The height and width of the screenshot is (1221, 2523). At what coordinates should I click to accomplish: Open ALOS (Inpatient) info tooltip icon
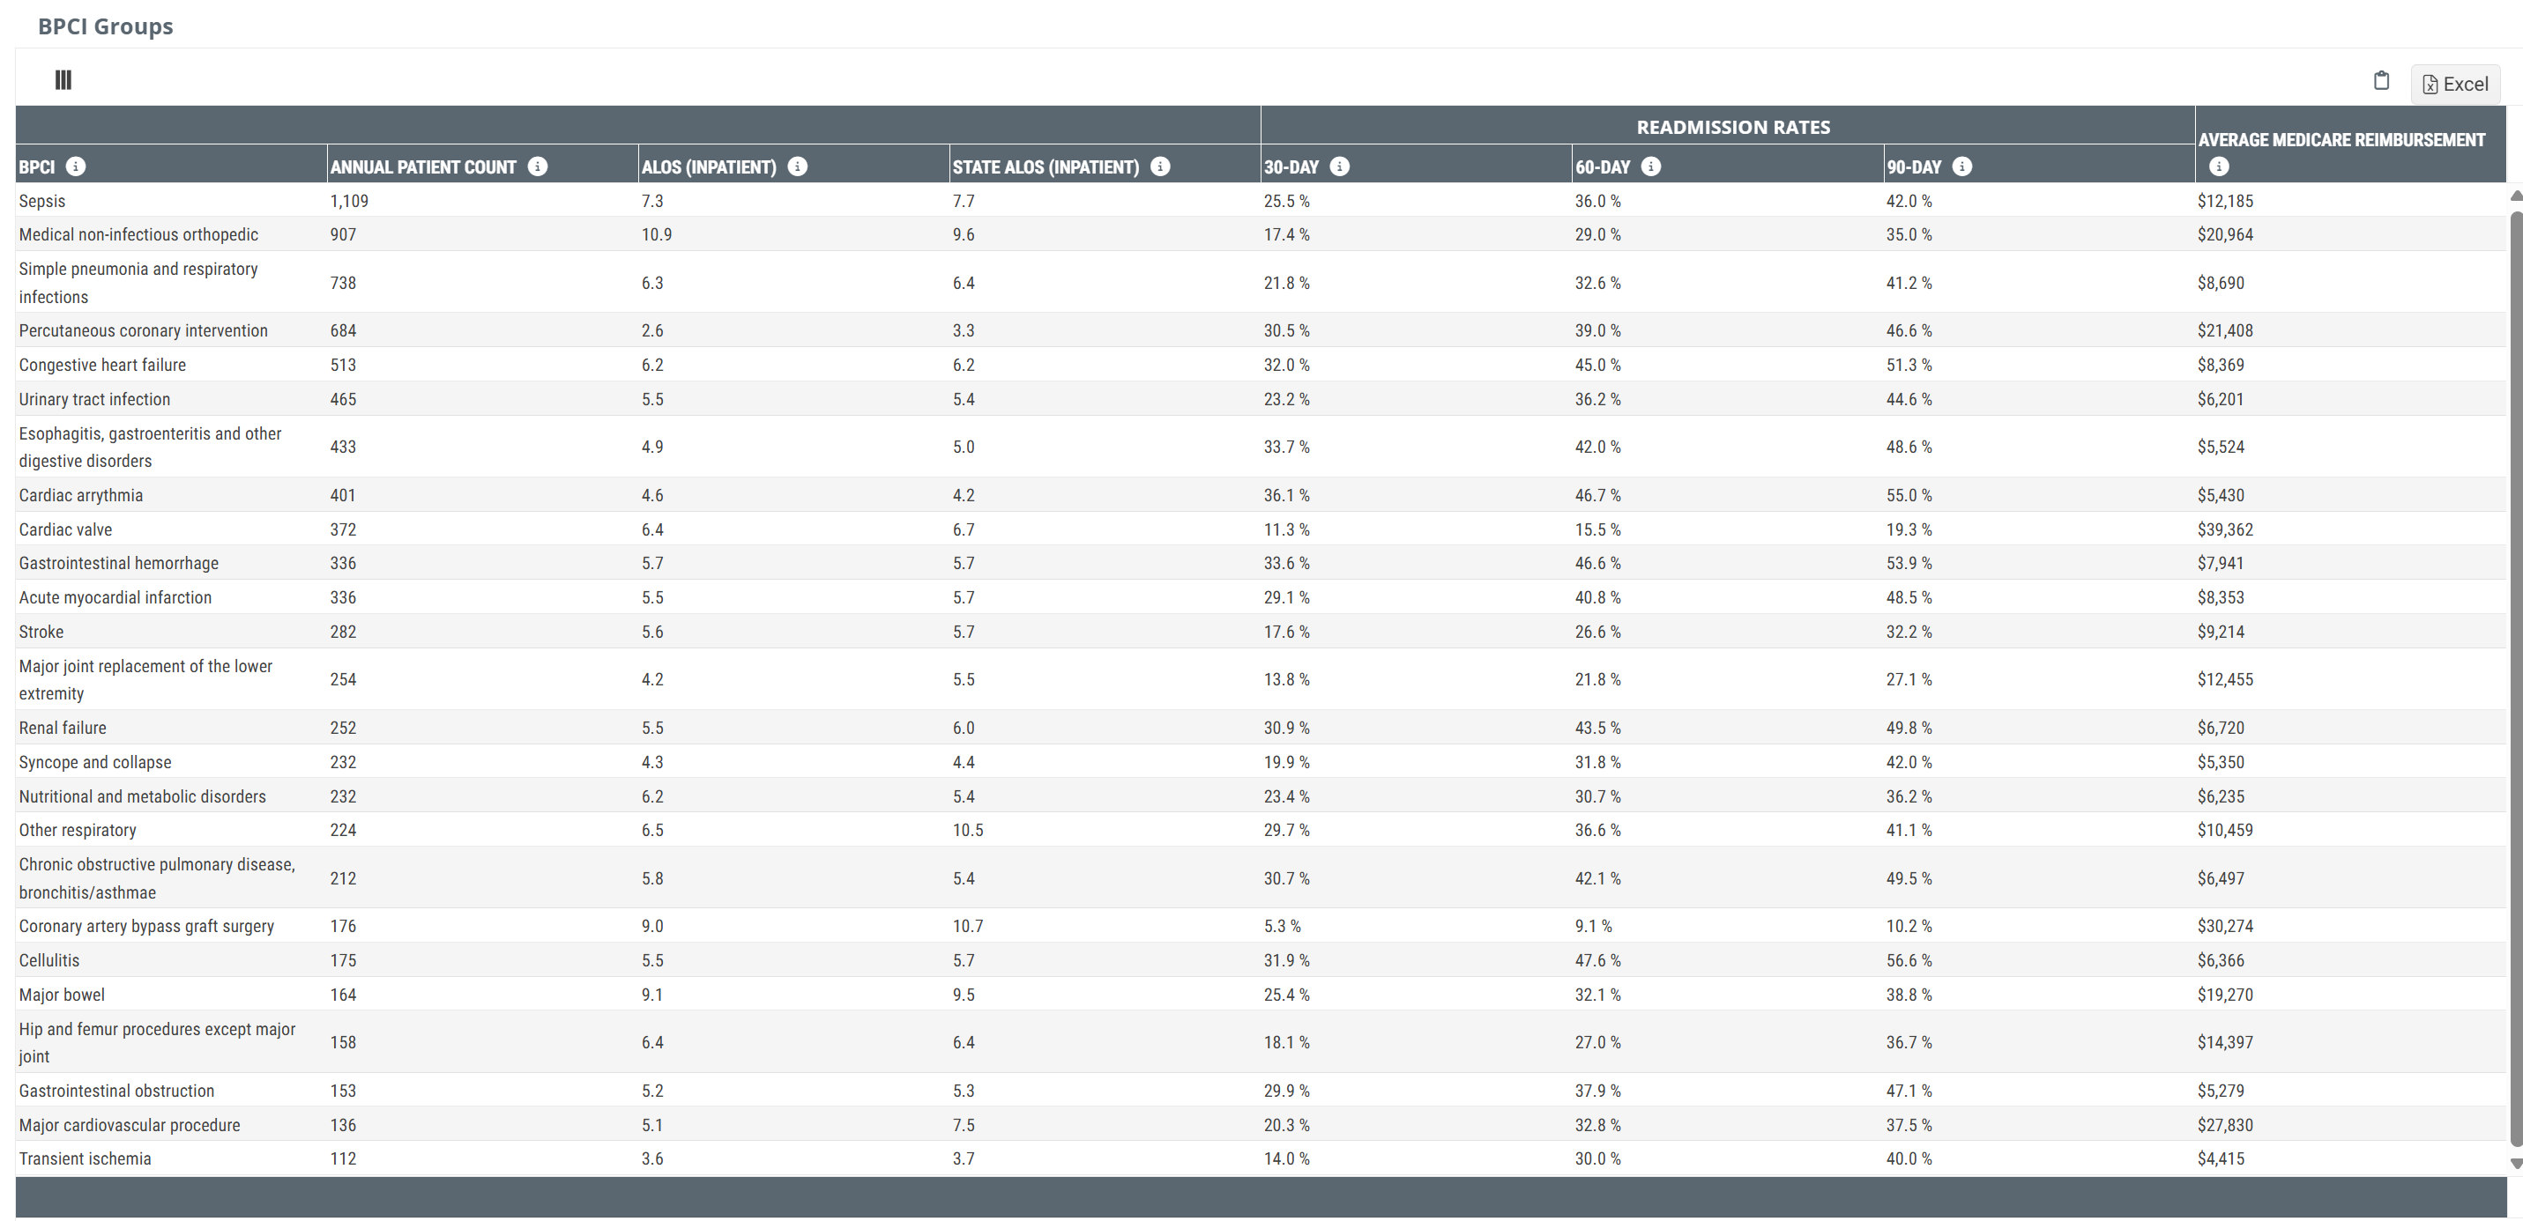click(797, 166)
